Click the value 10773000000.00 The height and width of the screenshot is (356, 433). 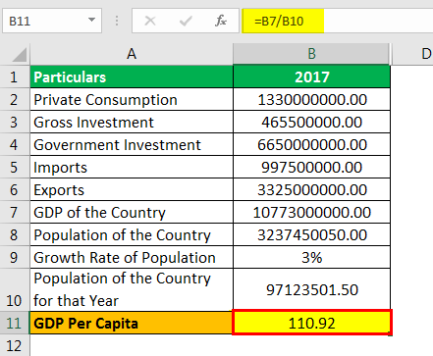coord(311,212)
